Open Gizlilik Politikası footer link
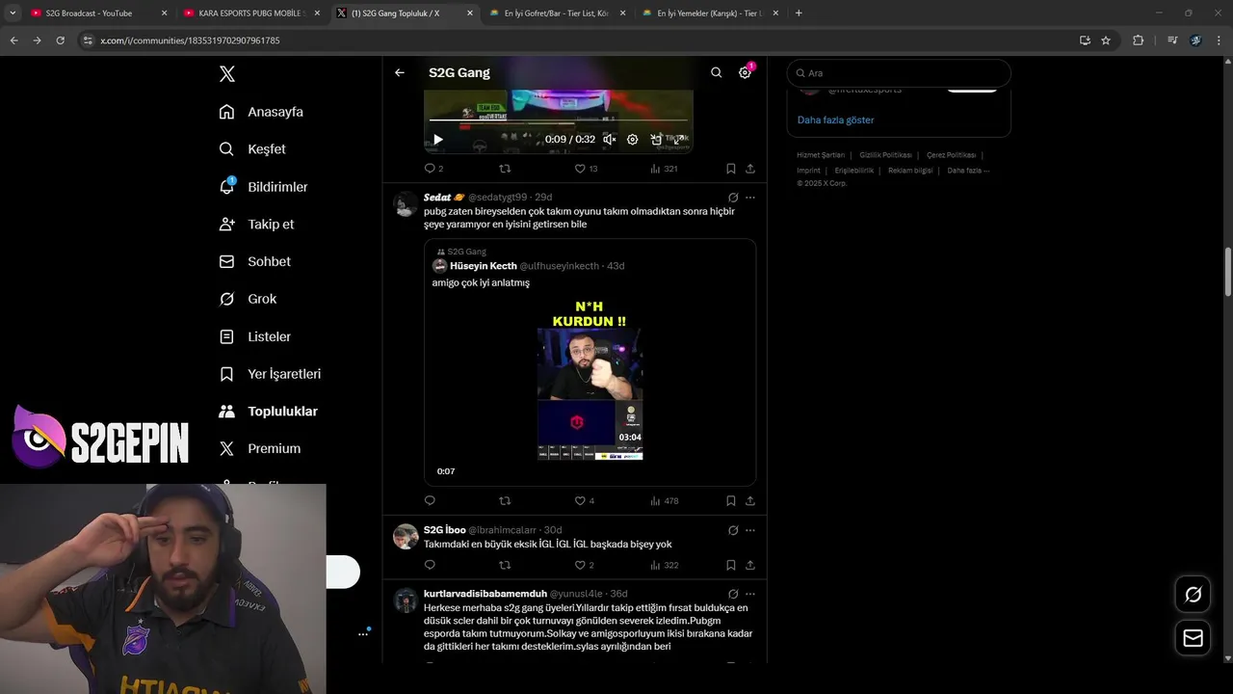Screen dimensions: 1233x694 (x=885, y=155)
